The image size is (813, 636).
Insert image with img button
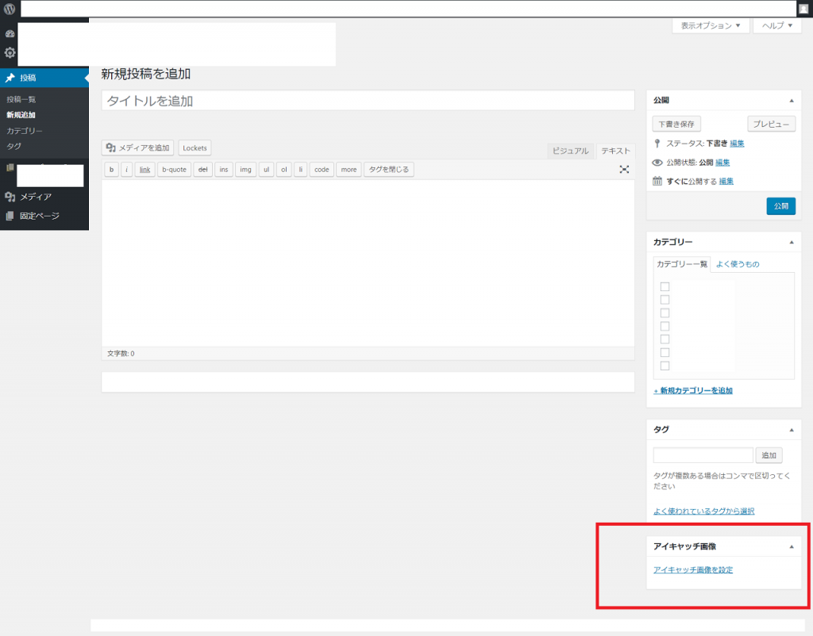pos(246,170)
